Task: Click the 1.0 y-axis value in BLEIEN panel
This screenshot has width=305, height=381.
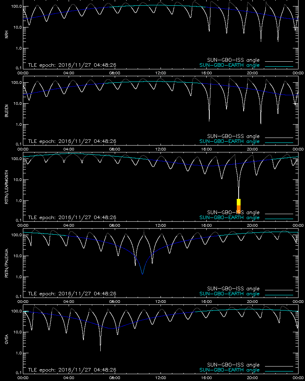Action: (18, 125)
